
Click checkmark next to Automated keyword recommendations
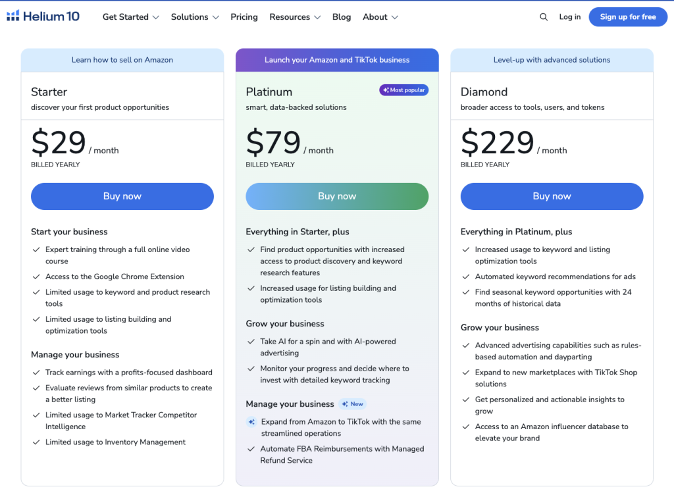tap(466, 277)
